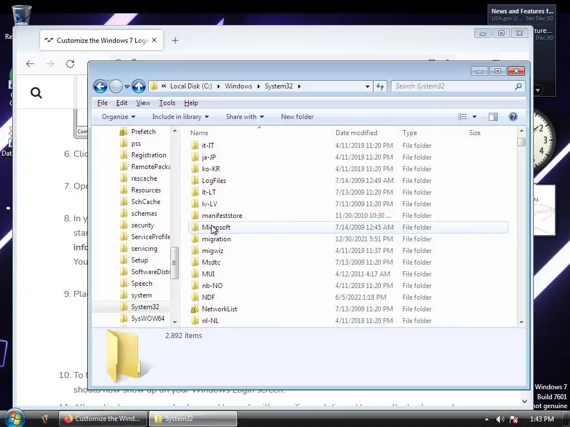Open the view options dropdown arrow

click(x=474, y=117)
